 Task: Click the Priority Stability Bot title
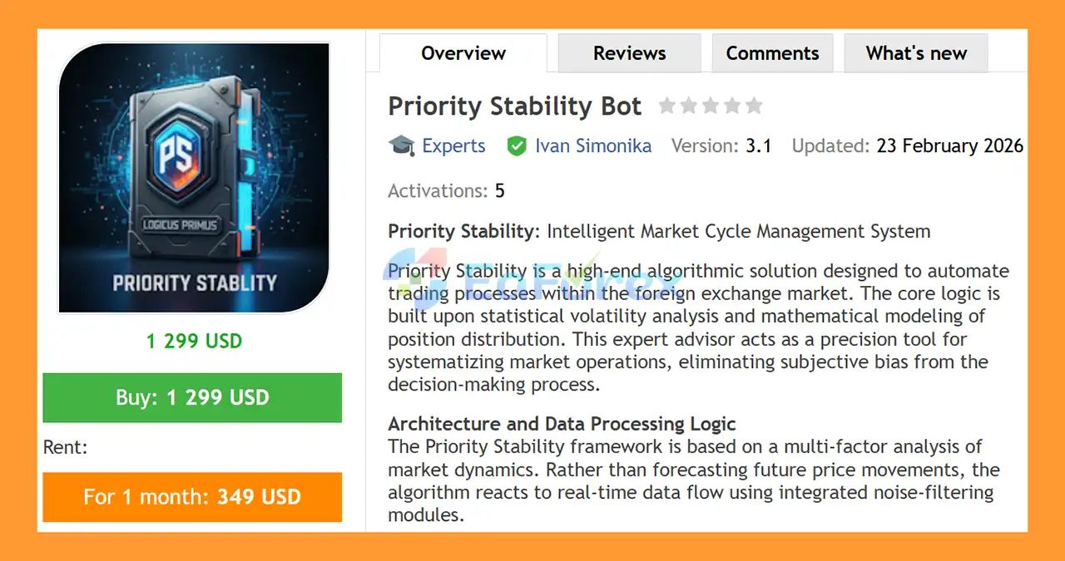[514, 106]
